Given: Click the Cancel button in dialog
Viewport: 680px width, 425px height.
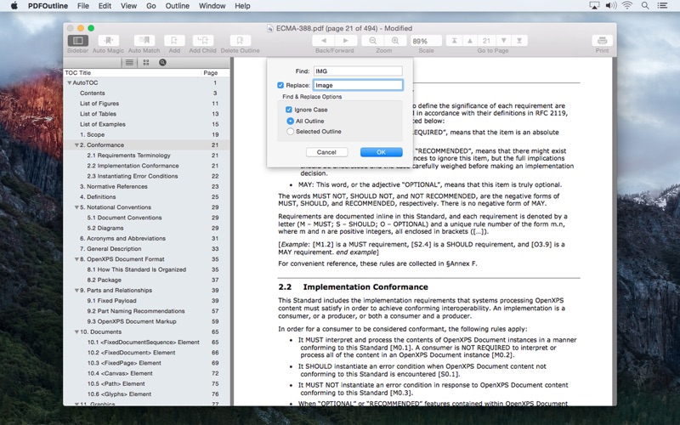Looking at the screenshot, I should point(326,152).
